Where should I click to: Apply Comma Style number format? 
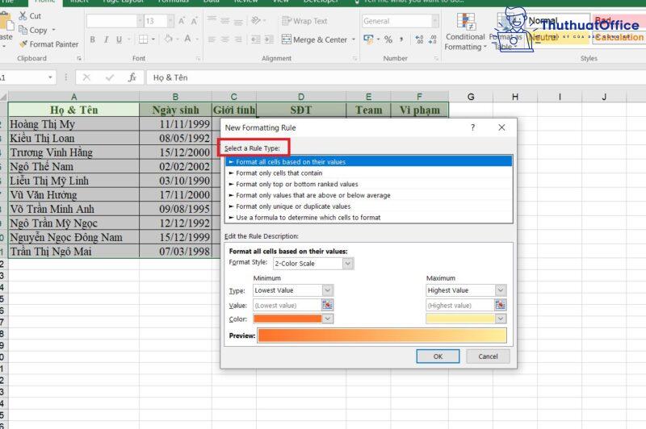tap(401, 40)
